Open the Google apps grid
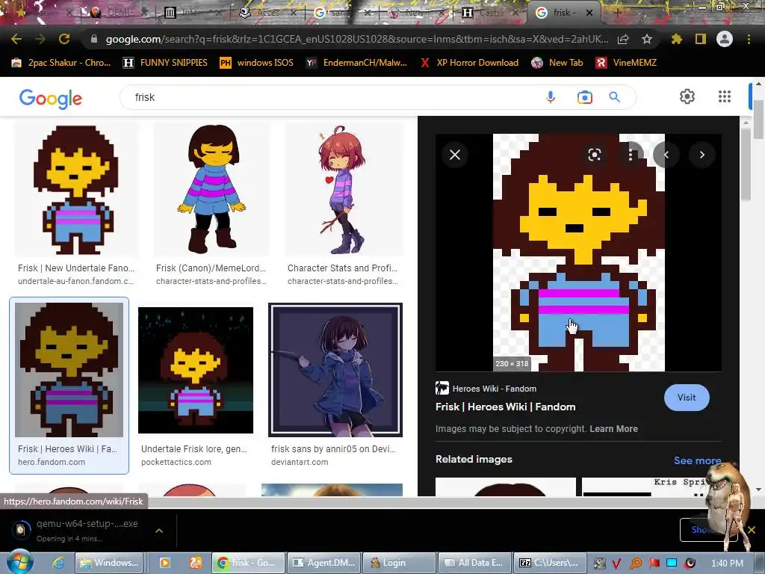The image size is (765, 574). [725, 96]
